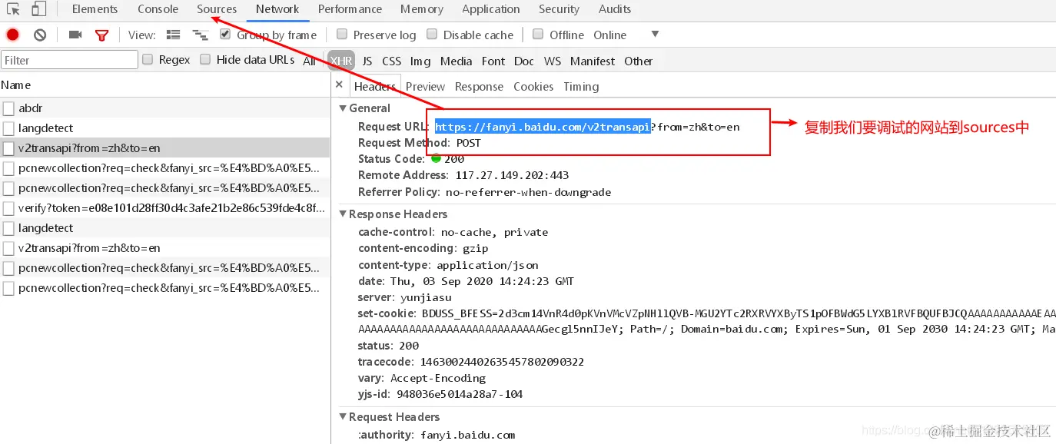
Task: Select the Headers detail tab
Action: coord(375,87)
